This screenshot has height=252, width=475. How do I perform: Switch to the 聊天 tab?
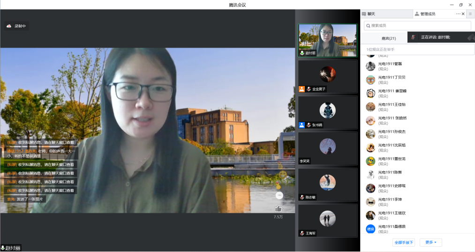coord(371,14)
